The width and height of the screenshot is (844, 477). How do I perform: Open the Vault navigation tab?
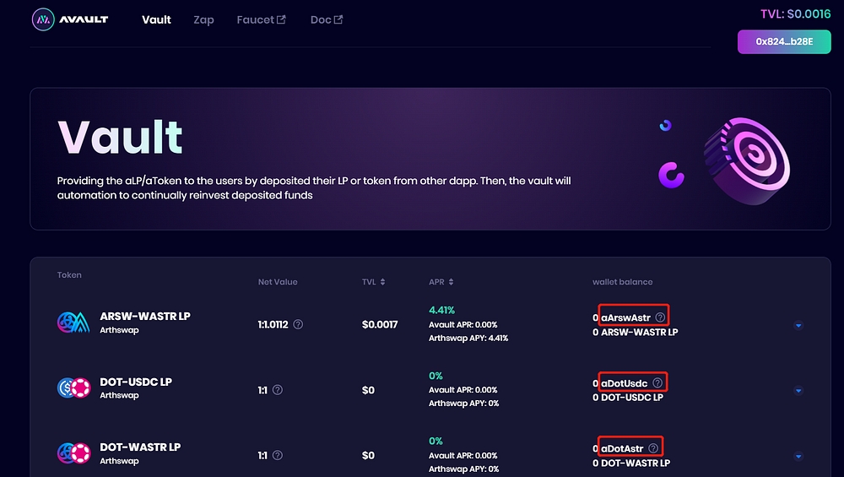(x=156, y=19)
